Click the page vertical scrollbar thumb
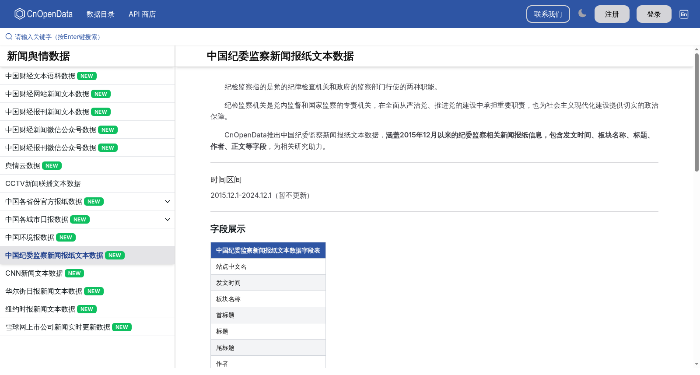This screenshot has width=700, height=375. pyautogui.click(x=696, y=112)
